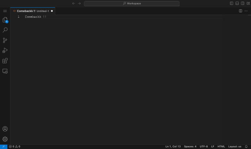
Task: Open the Accounts menu
Action: tap(5, 129)
